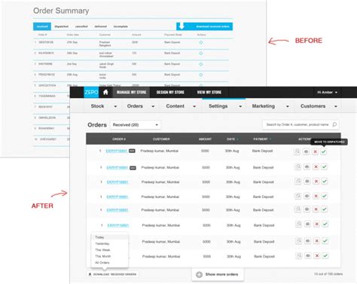Click the '2nd Sep' order date in Order Summary
This screenshot has width=357, height=284.
tap(72, 64)
